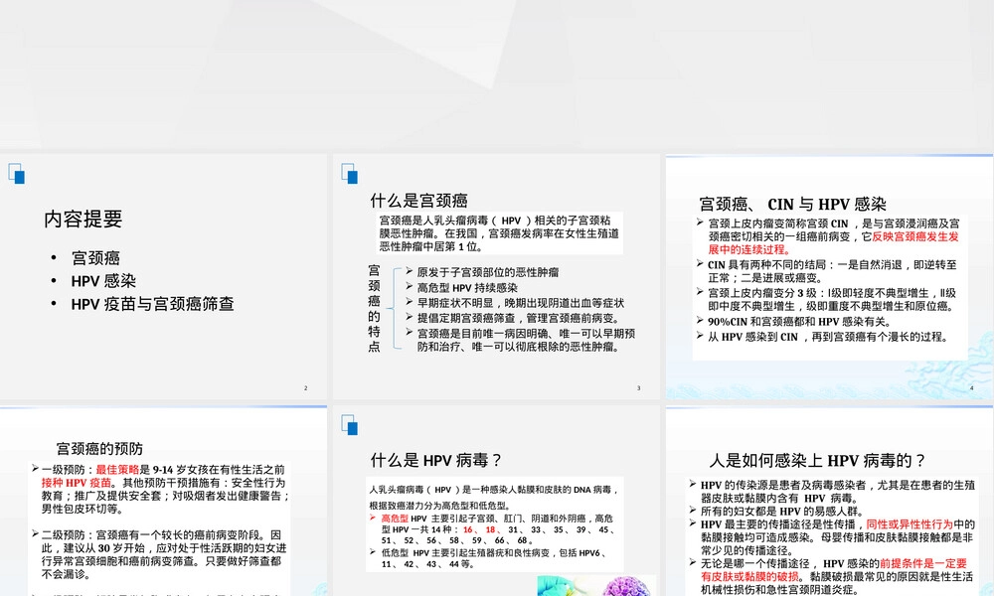Image resolution: width=994 pixels, height=596 pixels.
Task: Click page number 2 on 内容提要 slide
Action: [305, 387]
